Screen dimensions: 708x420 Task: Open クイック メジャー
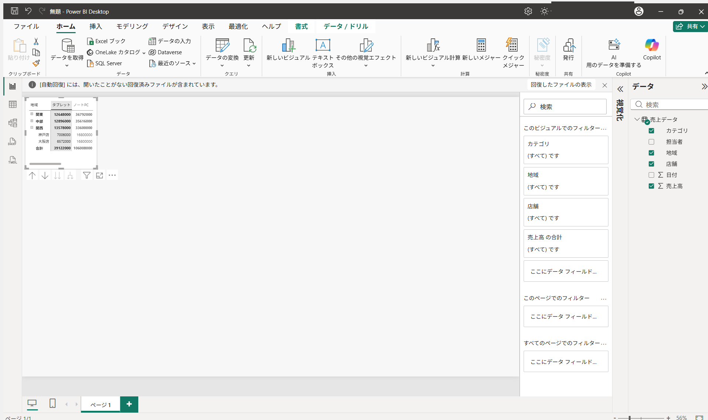[513, 53]
